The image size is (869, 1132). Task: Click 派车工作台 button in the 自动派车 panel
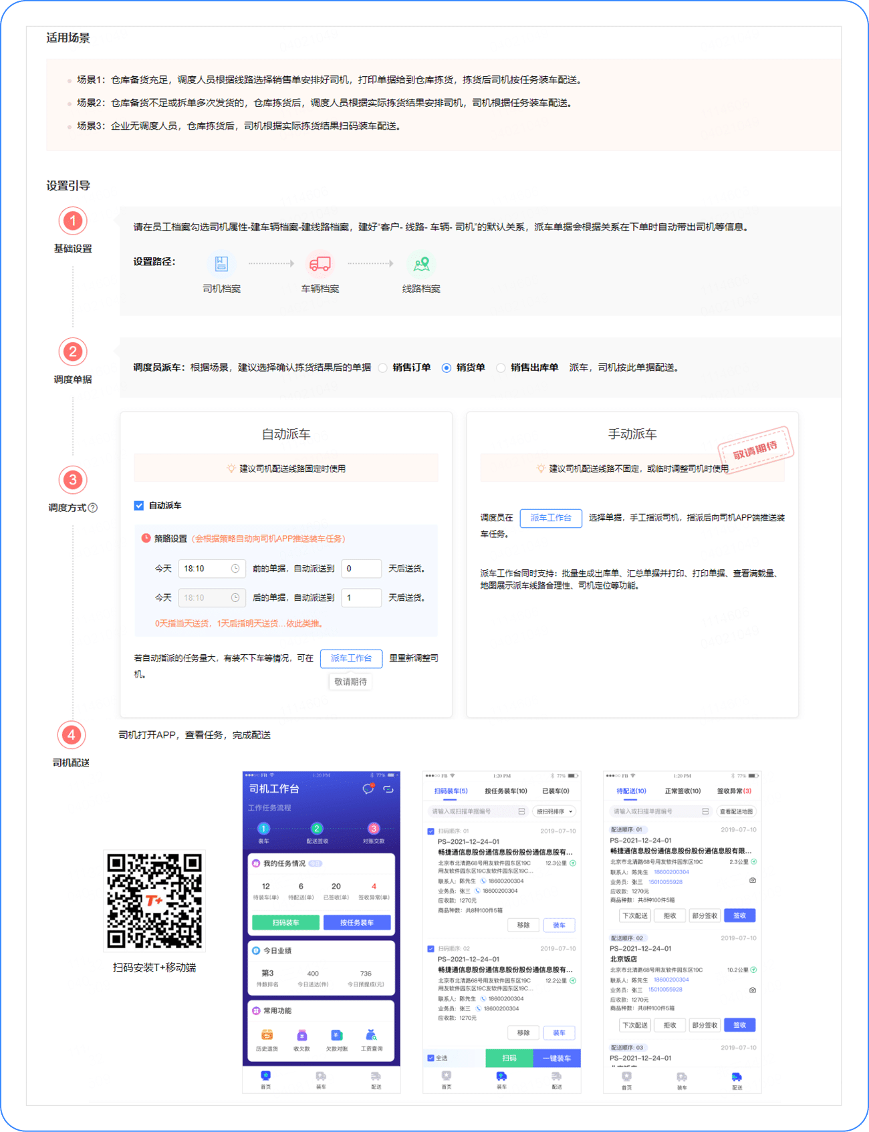point(351,658)
